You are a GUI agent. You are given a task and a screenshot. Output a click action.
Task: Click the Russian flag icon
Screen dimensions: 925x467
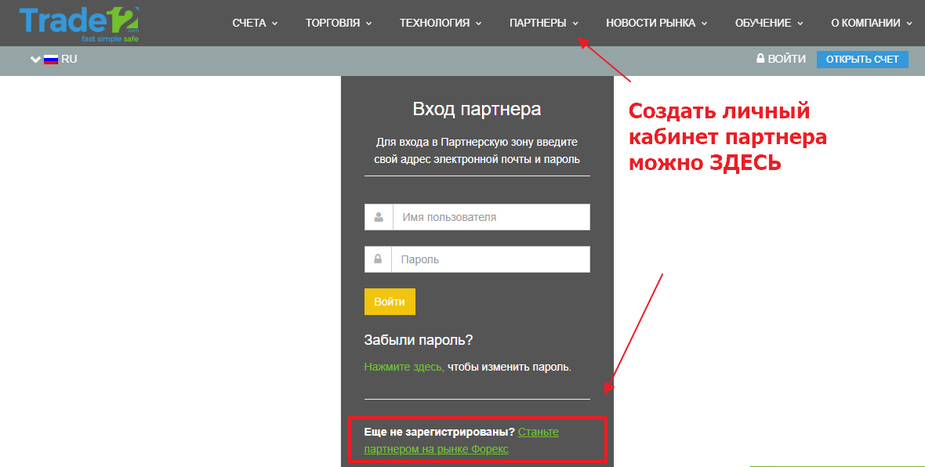[51, 60]
